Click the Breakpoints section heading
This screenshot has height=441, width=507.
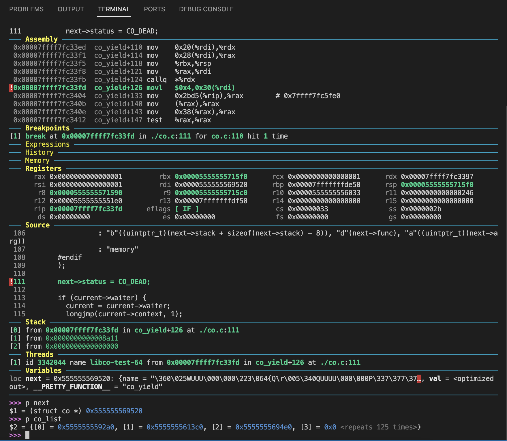click(48, 128)
